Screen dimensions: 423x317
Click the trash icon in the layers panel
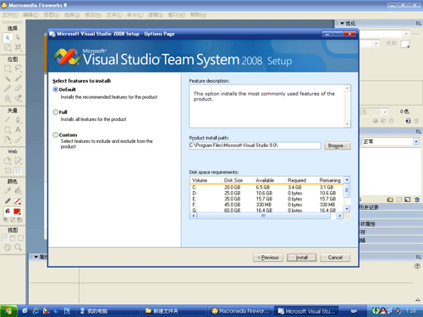coord(417,199)
